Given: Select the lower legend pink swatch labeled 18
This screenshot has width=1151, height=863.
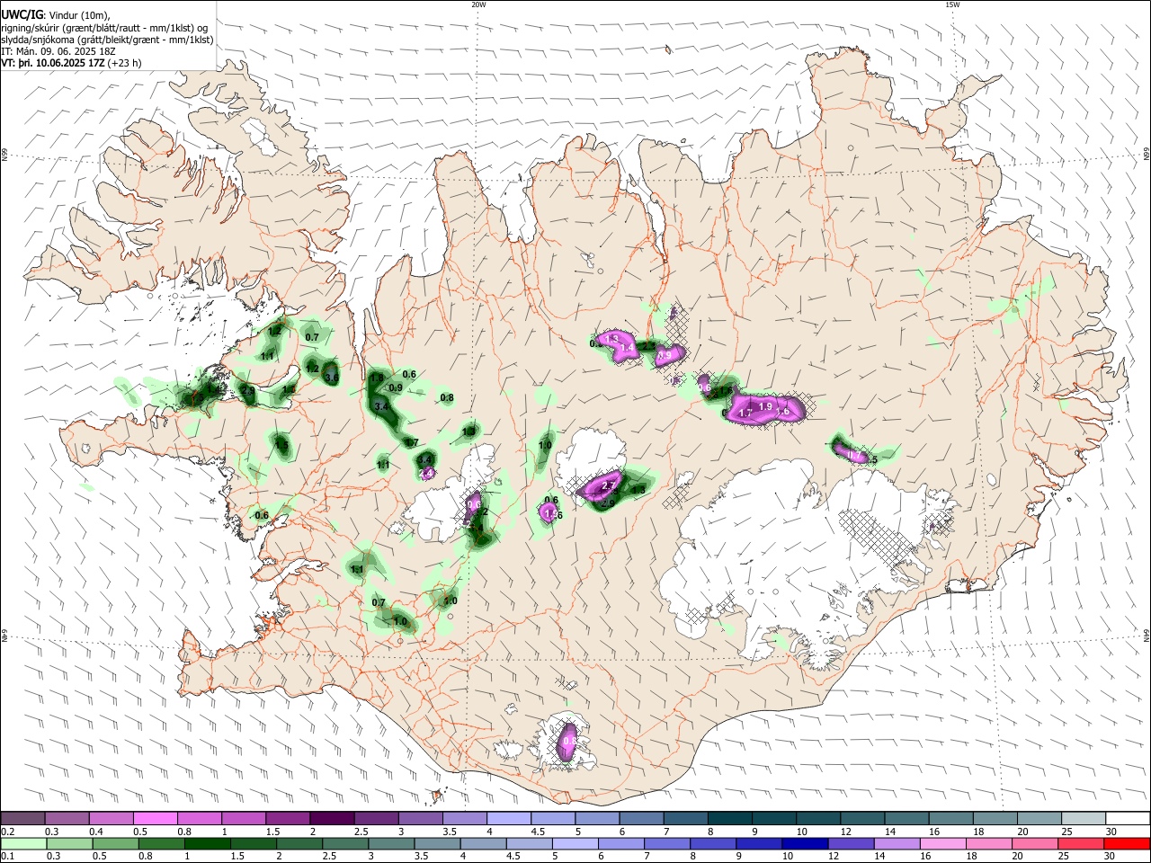Looking at the screenshot, I should pos(988,843).
